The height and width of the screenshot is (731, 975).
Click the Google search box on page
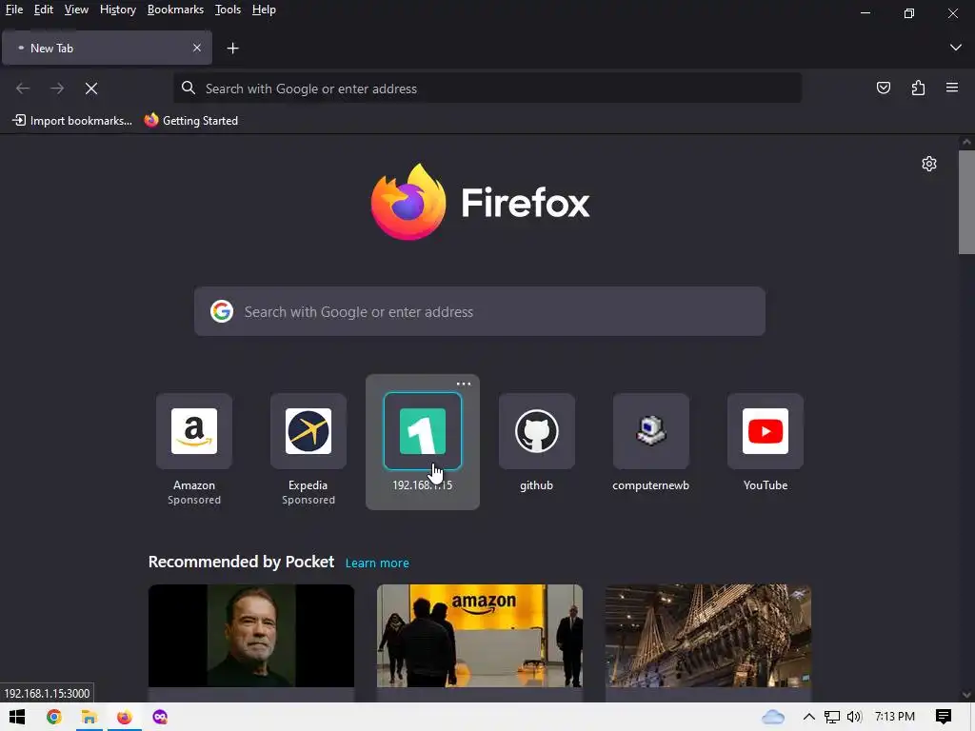click(x=480, y=311)
